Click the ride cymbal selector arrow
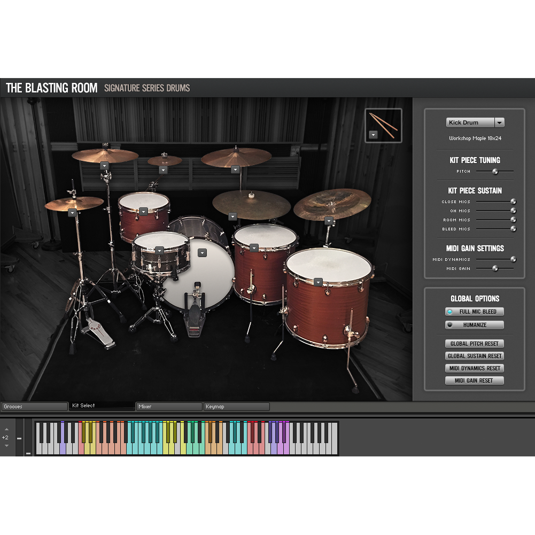535x535 pixels. click(x=232, y=216)
